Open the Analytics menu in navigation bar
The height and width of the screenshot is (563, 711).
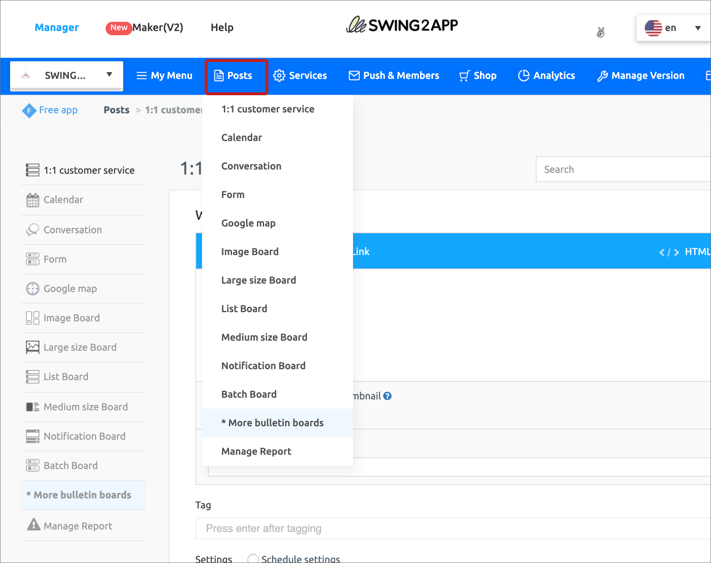tap(546, 76)
